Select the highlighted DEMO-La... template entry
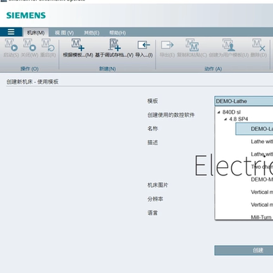Screen dimensions: 273x273 [x=255, y=129]
